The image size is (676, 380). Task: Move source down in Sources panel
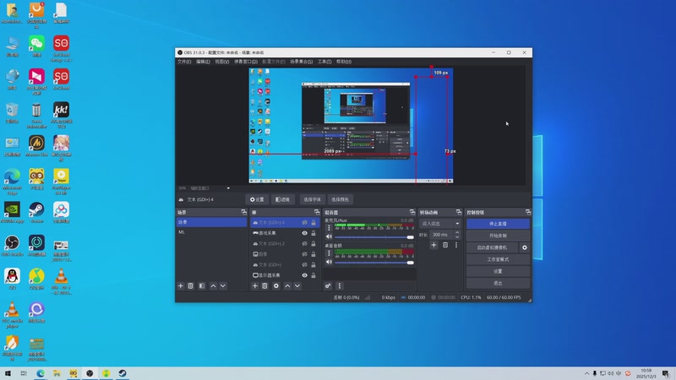(x=297, y=285)
